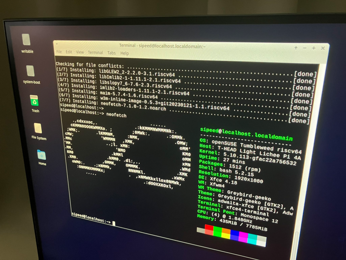
Task: Maximize the terminal window with the plus button
Action: pyautogui.click(x=314, y=48)
